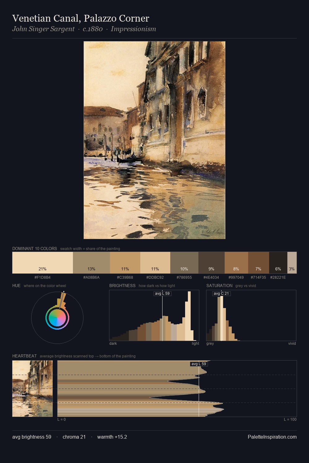Click the 'SATURATION' section heading
Viewport: 309px width, 463px height.
[x=219, y=286]
